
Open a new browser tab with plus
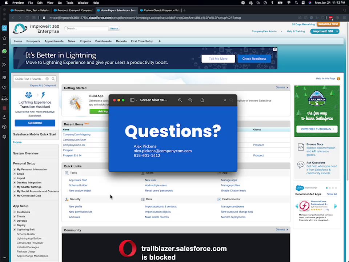184,10
